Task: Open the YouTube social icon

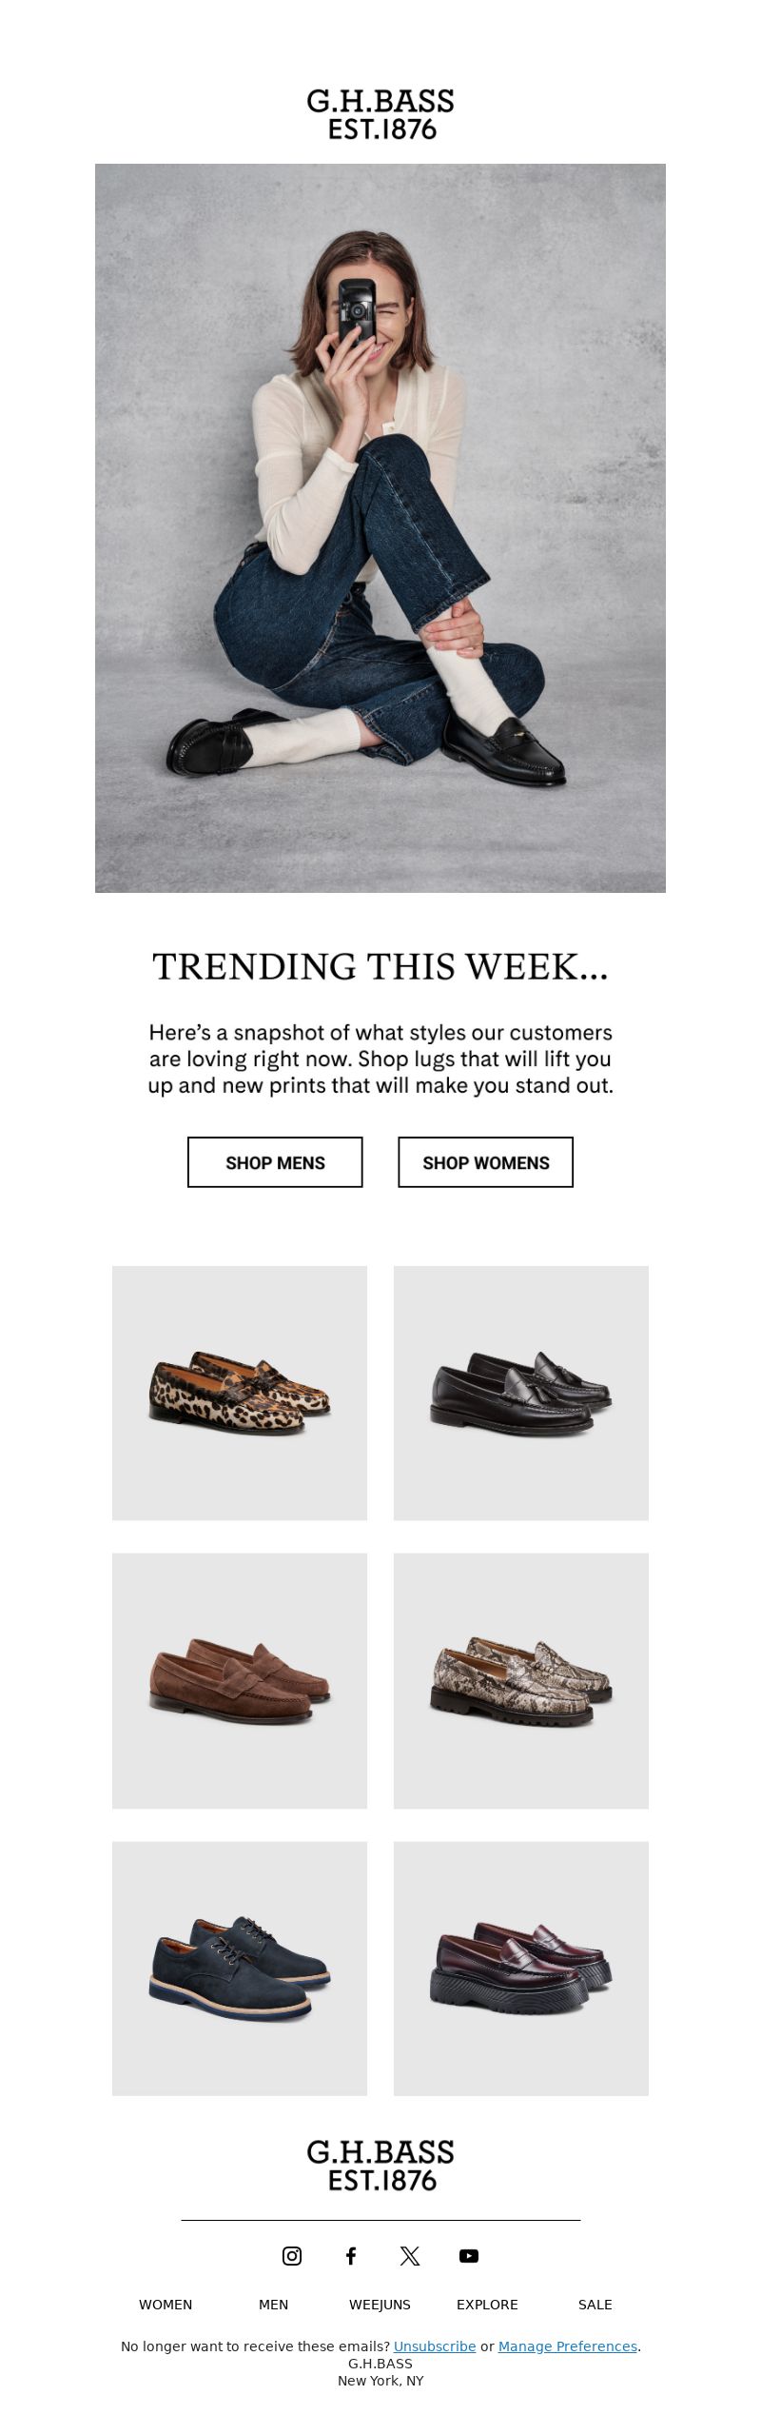Action: click(469, 2255)
